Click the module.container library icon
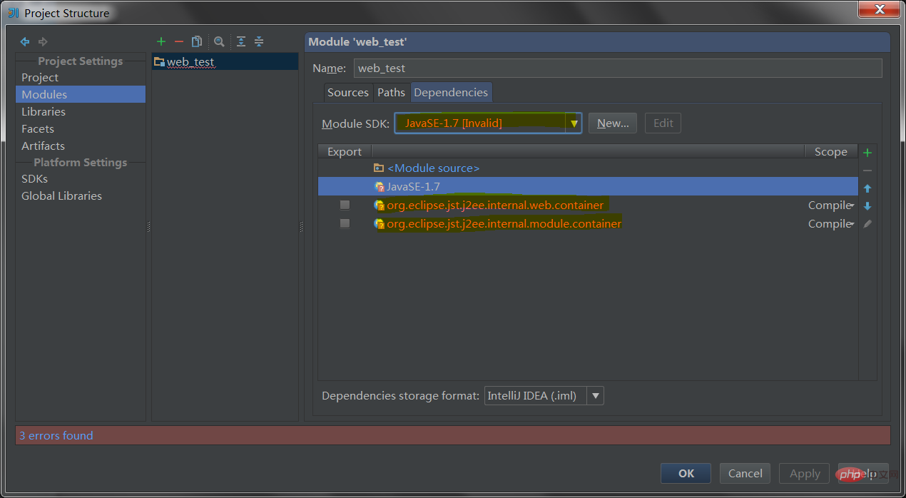The image size is (906, 498). tap(380, 224)
